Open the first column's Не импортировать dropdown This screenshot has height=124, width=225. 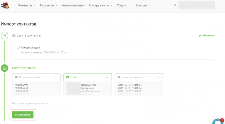pos(36,77)
